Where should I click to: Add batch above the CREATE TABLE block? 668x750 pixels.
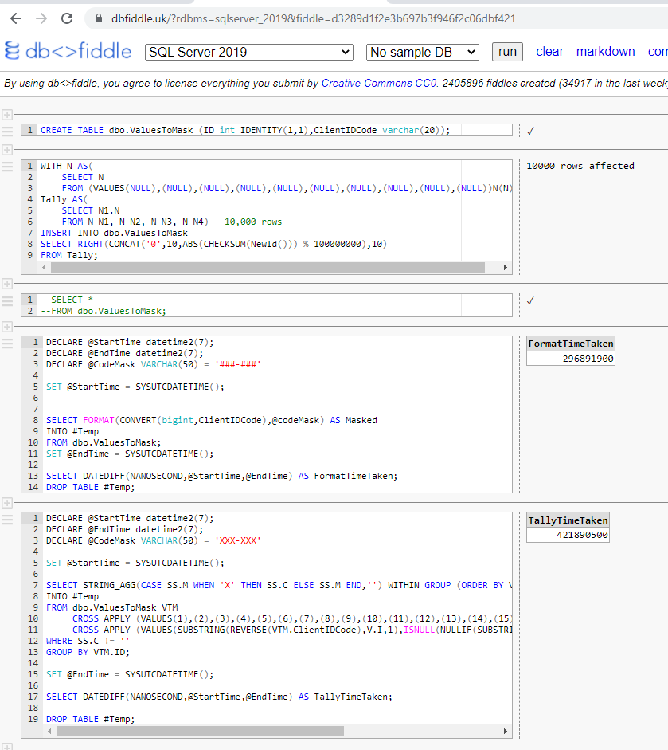pos(6,115)
